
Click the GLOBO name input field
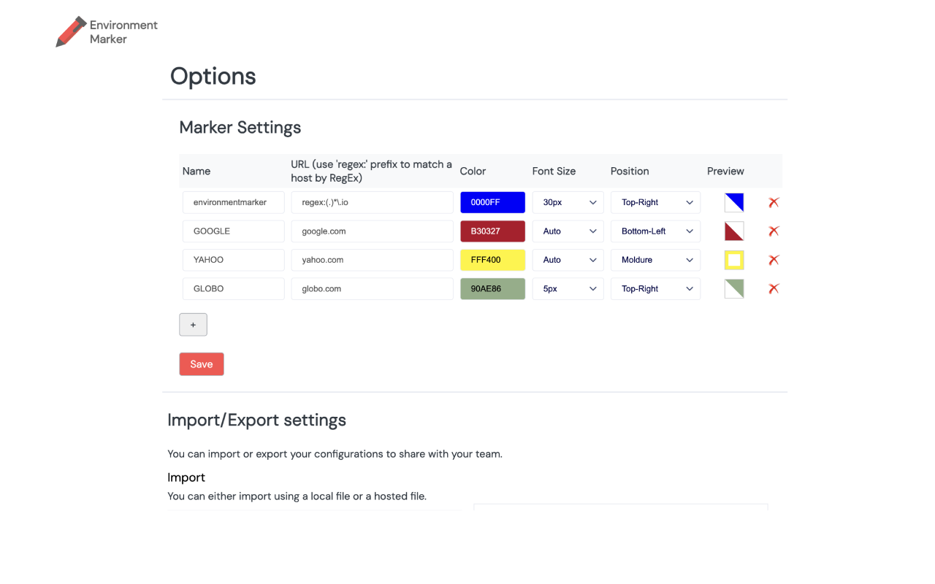pos(233,289)
